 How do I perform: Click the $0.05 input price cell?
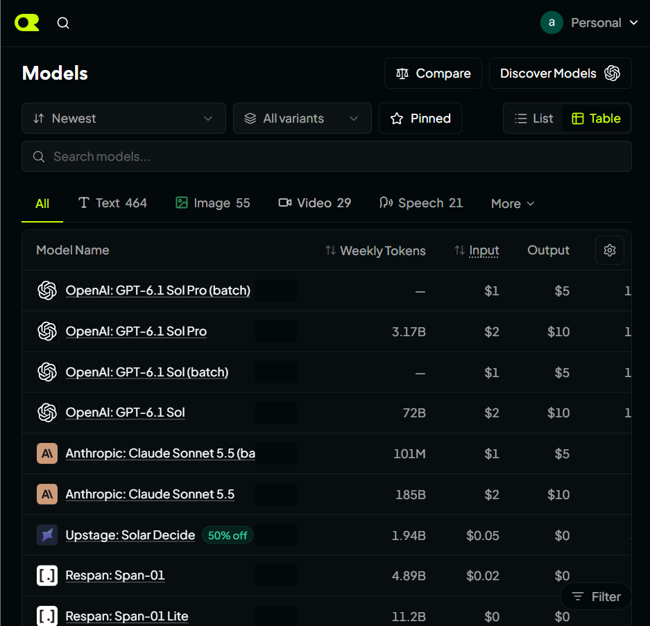click(483, 535)
